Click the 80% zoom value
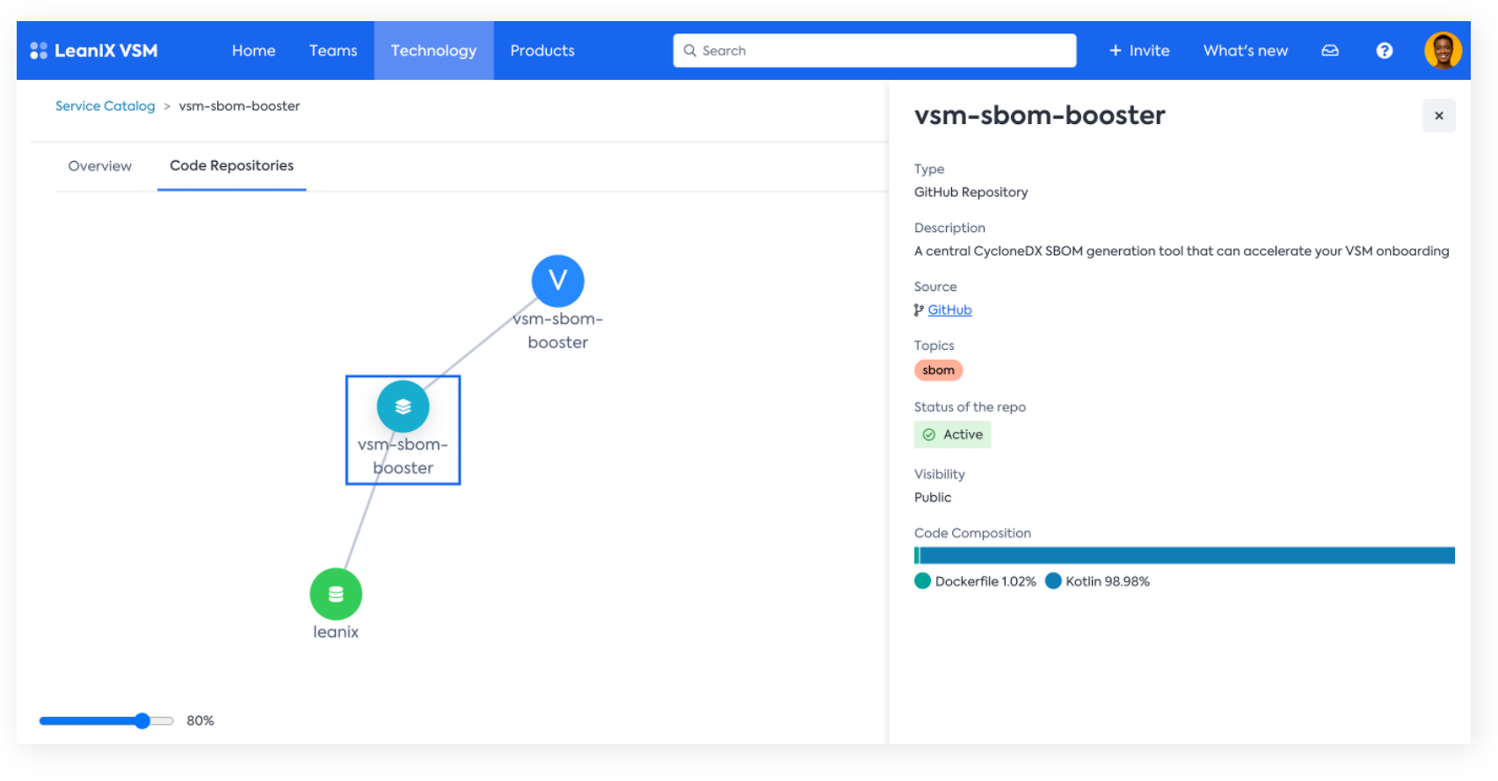 [x=200, y=721]
